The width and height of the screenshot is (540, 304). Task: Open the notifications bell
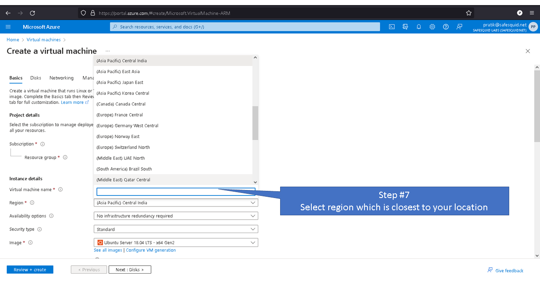[x=419, y=27]
